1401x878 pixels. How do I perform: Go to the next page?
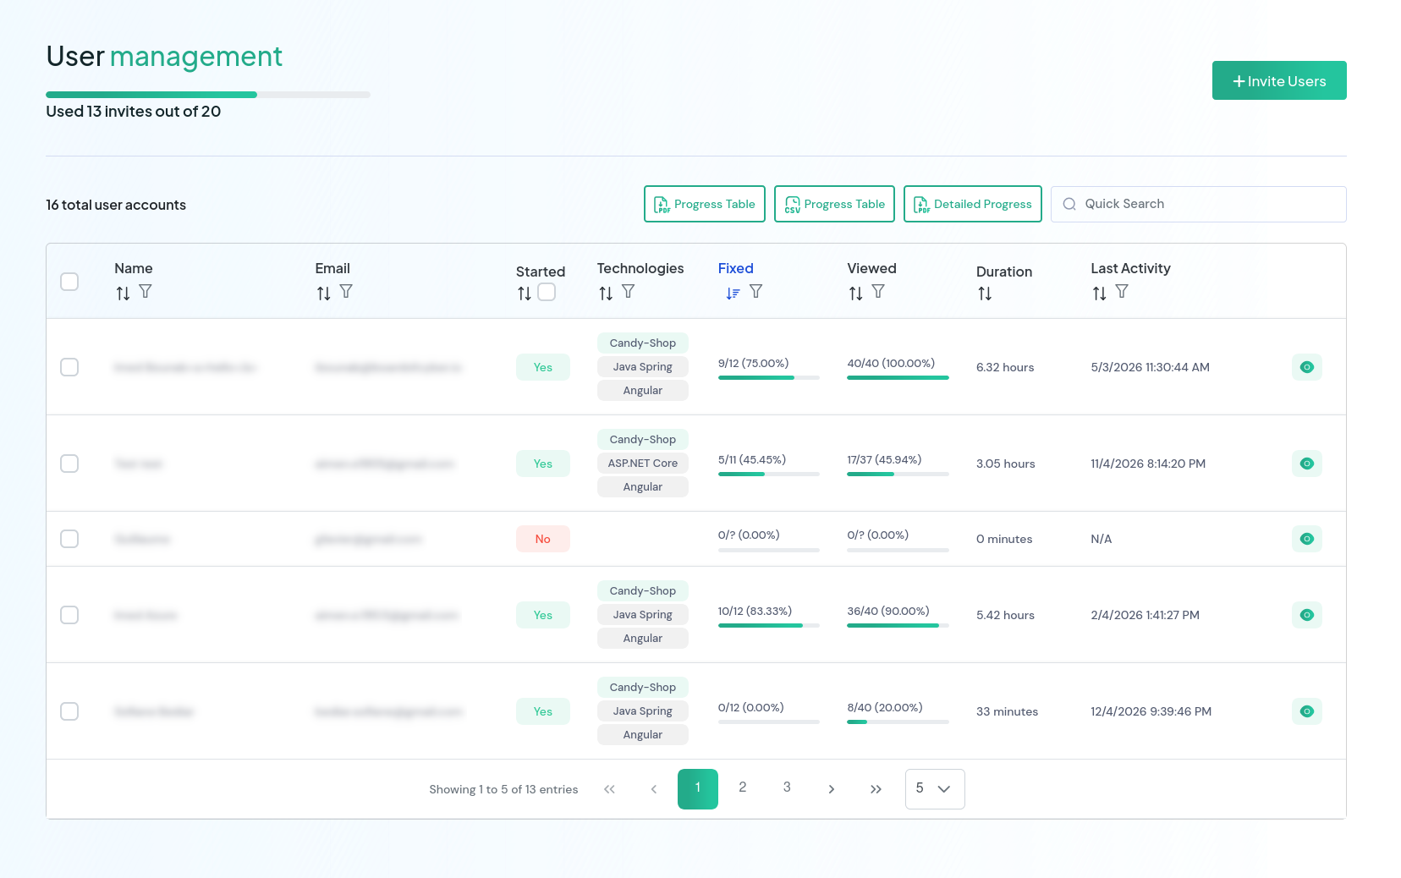pyautogui.click(x=831, y=789)
